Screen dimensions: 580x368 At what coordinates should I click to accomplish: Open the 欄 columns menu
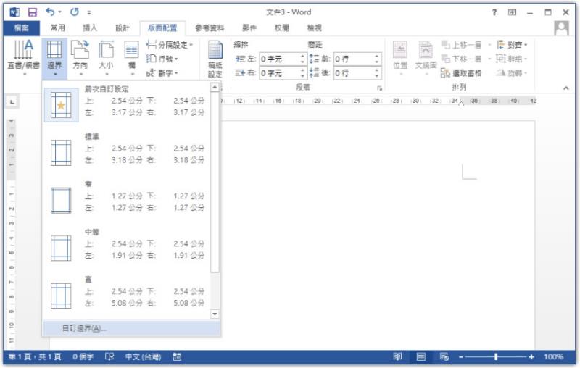click(132, 58)
